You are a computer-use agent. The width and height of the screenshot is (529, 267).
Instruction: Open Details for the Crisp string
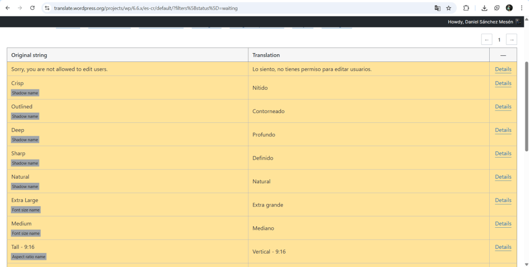tap(503, 83)
